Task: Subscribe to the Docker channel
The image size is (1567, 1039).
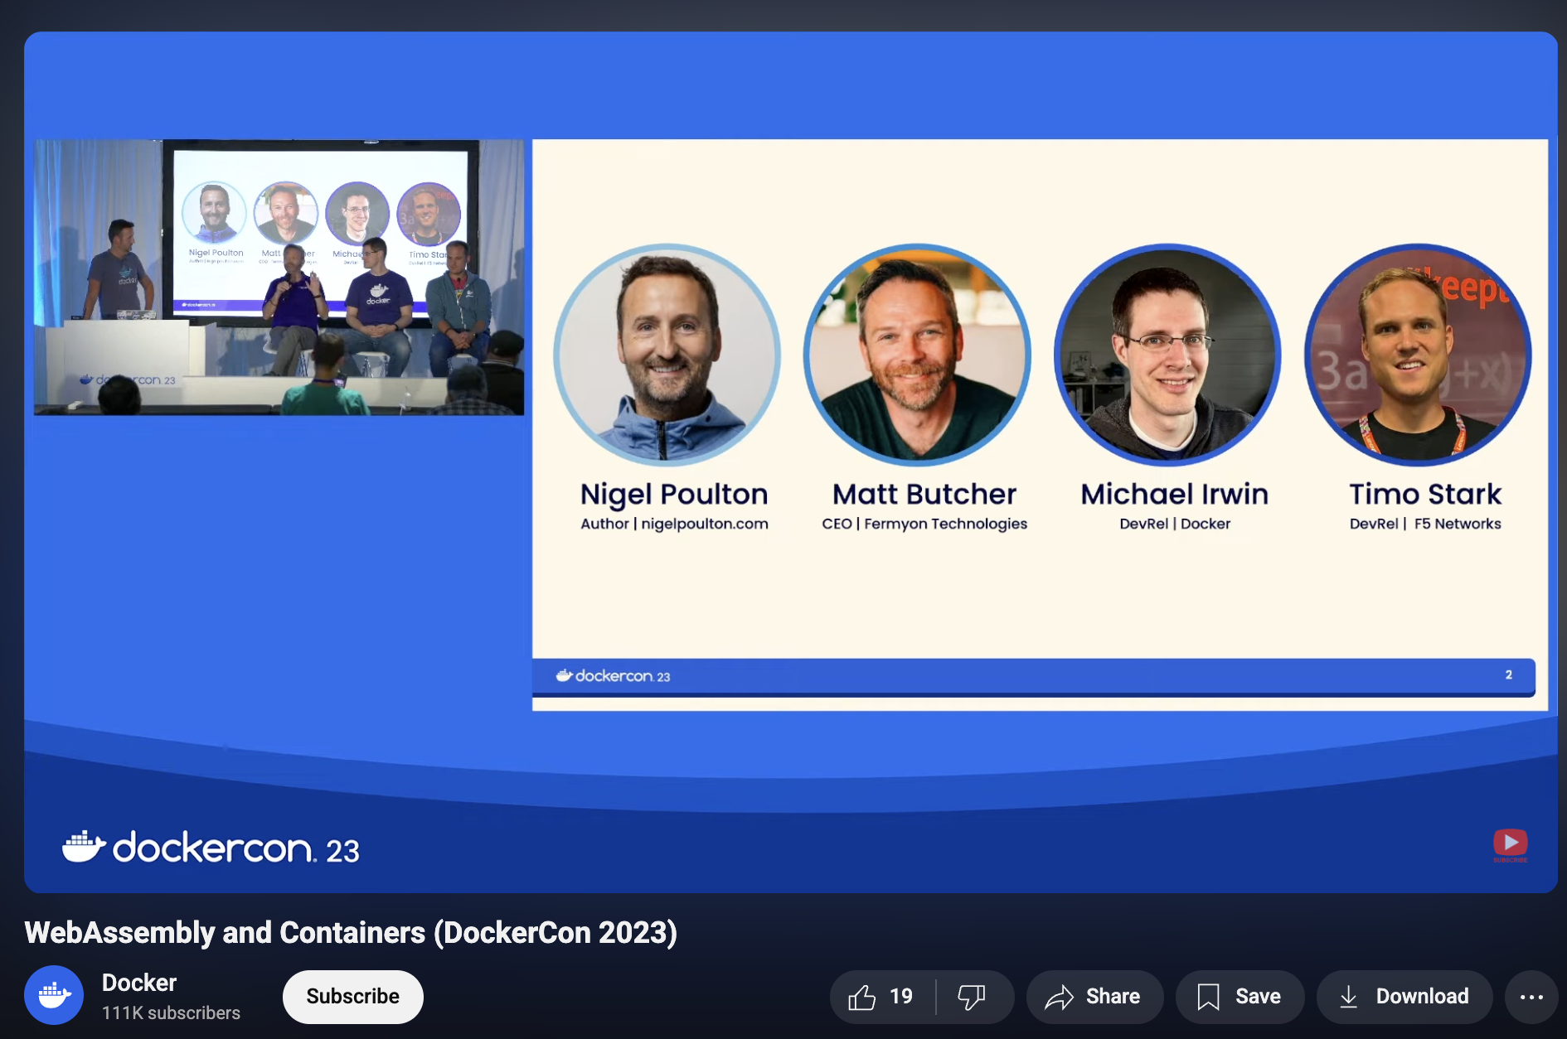Action: [352, 997]
